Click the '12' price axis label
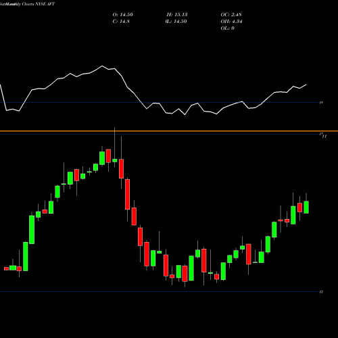Image resolution: width=338 pixels, height=338 pixels. click(322, 292)
